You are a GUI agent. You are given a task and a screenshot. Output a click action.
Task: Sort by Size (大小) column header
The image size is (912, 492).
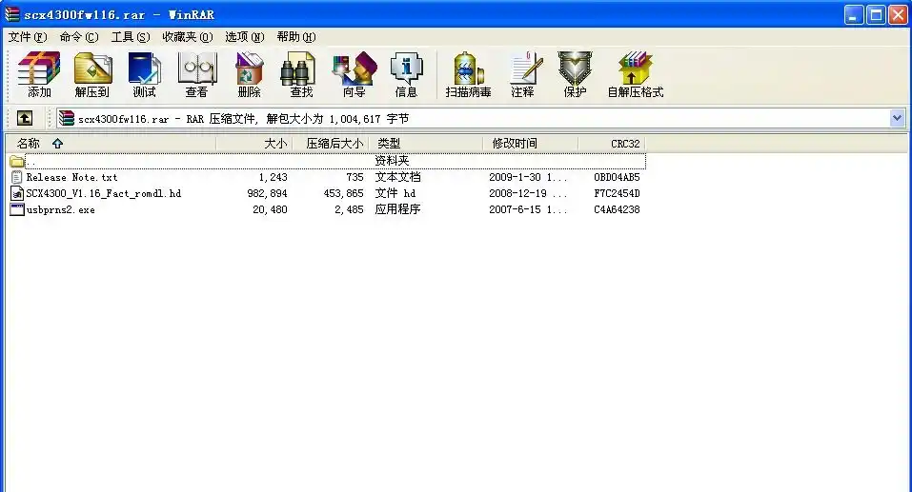pyautogui.click(x=254, y=144)
